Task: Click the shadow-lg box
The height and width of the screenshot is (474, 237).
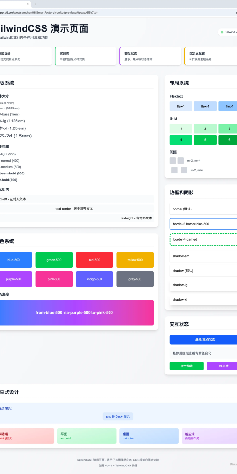Action: click(203, 285)
